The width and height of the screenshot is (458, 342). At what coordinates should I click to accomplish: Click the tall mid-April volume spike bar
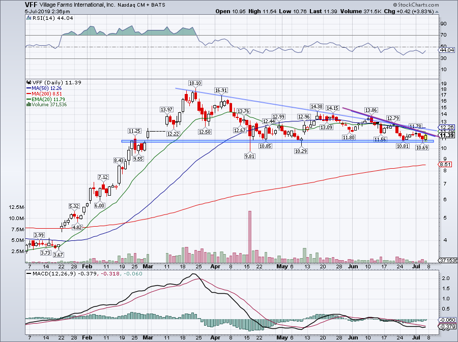[x=250, y=237]
